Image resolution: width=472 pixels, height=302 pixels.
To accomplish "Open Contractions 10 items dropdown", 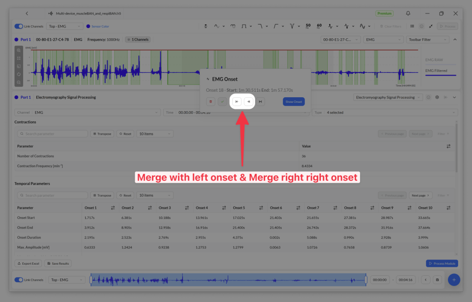I will click(x=155, y=134).
